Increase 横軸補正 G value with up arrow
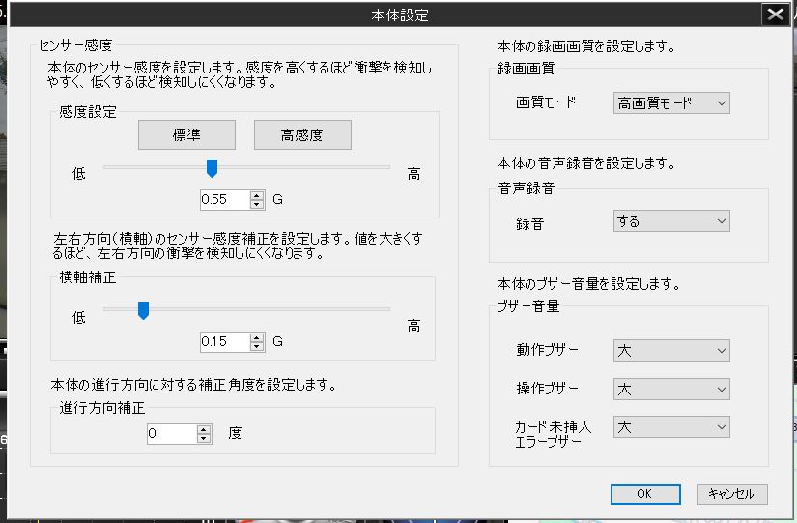Viewport: 797px width, 523px height. pos(257,337)
